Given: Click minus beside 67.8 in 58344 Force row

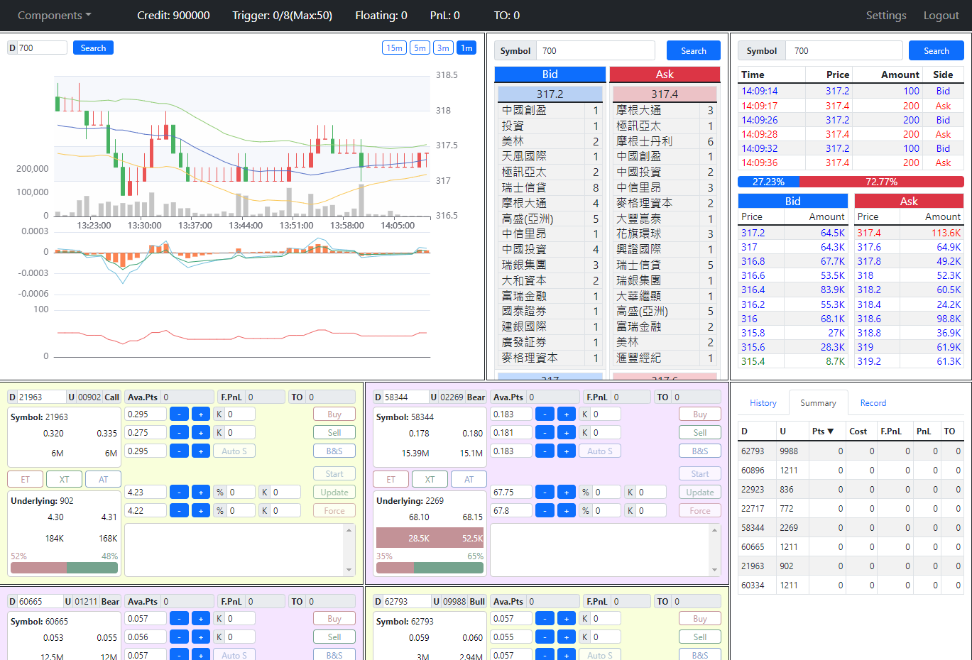Looking at the screenshot, I should [x=545, y=511].
